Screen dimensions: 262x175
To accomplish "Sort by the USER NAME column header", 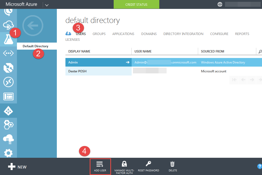I will pos(165,51).
